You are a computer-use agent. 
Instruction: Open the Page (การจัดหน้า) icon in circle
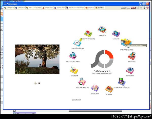(132, 56)
